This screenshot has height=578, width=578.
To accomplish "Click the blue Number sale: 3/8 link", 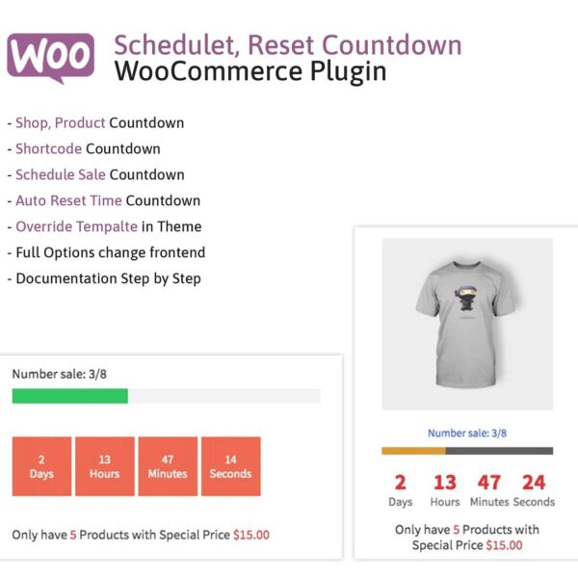I will pyautogui.click(x=467, y=433).
